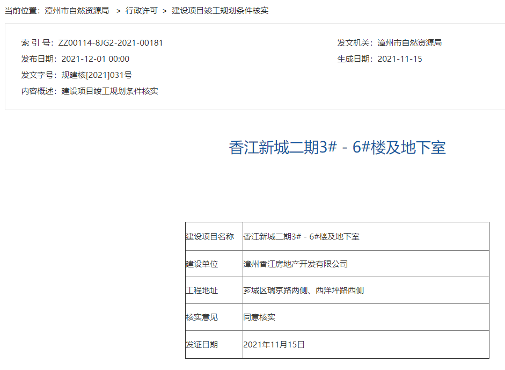Click the index number ZZ00114-8JG2-2021-00181

pos(111,43)
